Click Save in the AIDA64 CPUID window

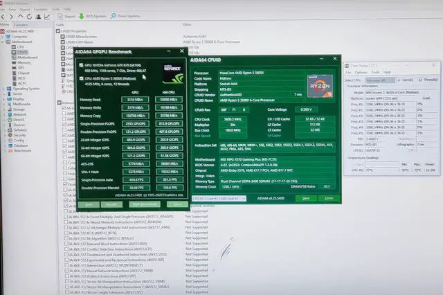306,198
